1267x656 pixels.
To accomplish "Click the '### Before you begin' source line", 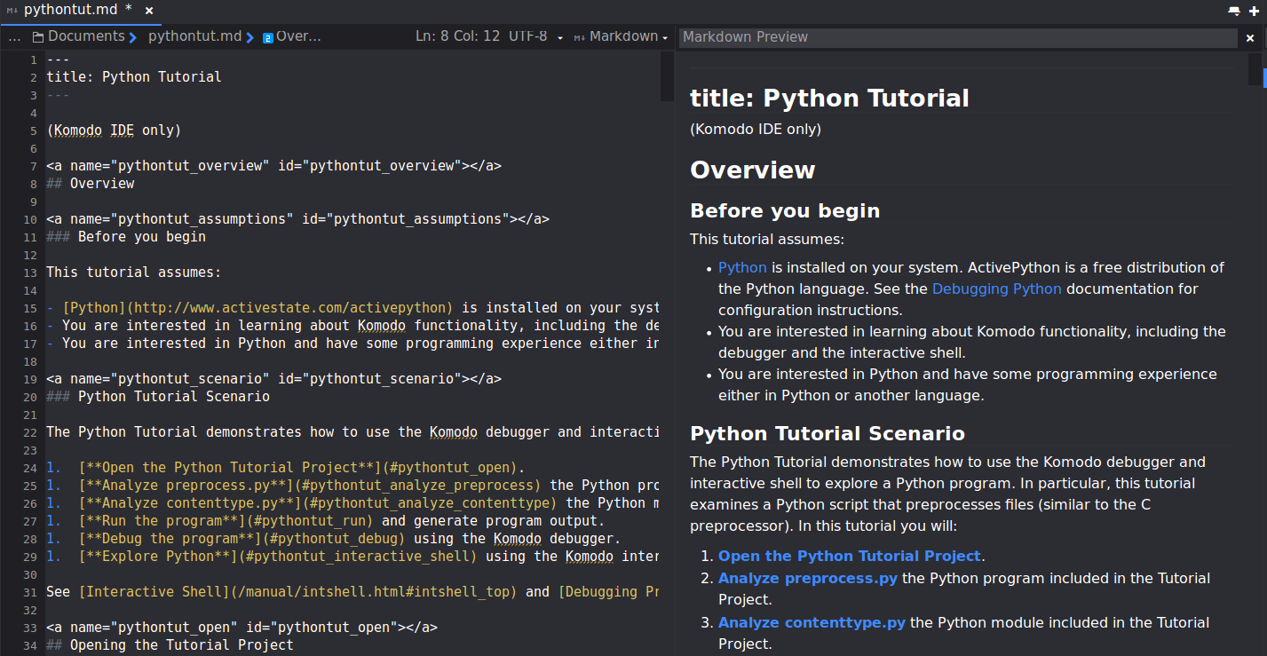I will coord(126,236).
